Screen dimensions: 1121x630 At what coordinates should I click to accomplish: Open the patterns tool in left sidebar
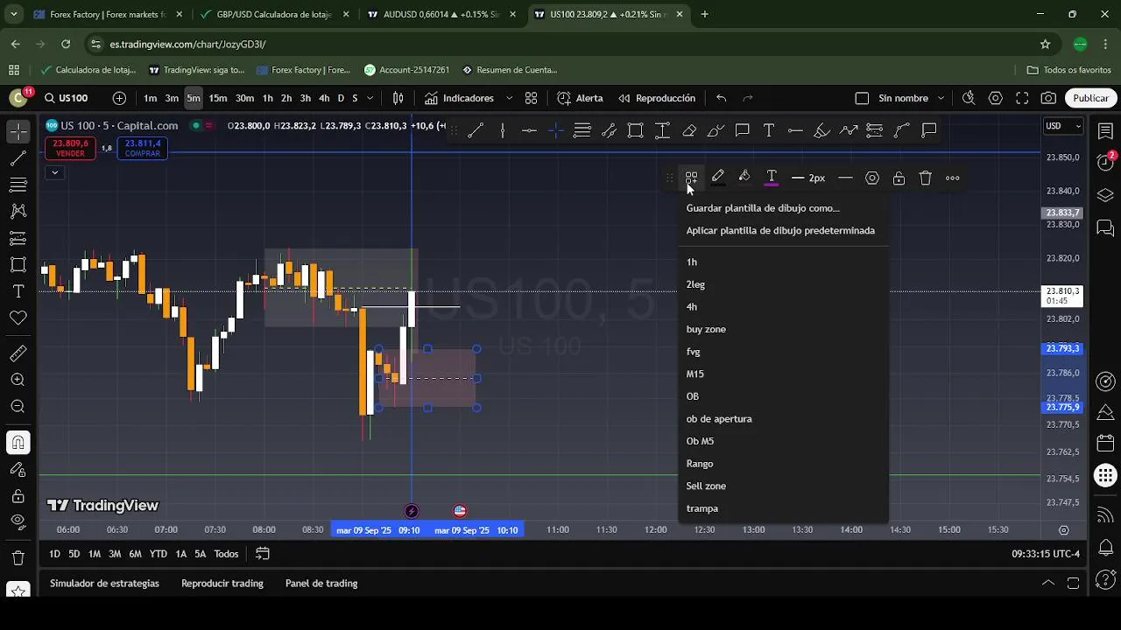click(x=18, y=211)
